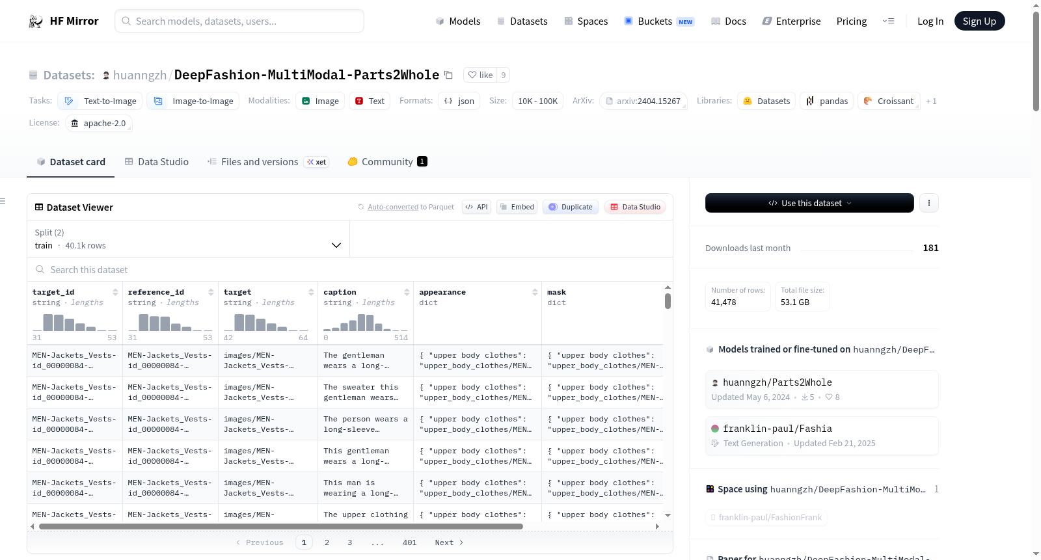
Task: Click the page vertical scrollbar
Action: 1036,62
